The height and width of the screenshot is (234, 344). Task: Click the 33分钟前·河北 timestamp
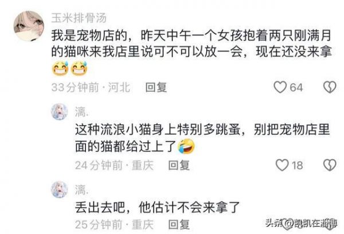click(x=91, y=87)
